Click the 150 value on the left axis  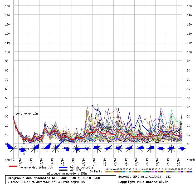[8, 6]
